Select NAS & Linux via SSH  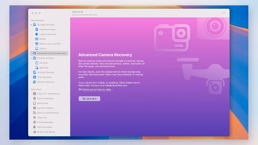click(50, 44)
